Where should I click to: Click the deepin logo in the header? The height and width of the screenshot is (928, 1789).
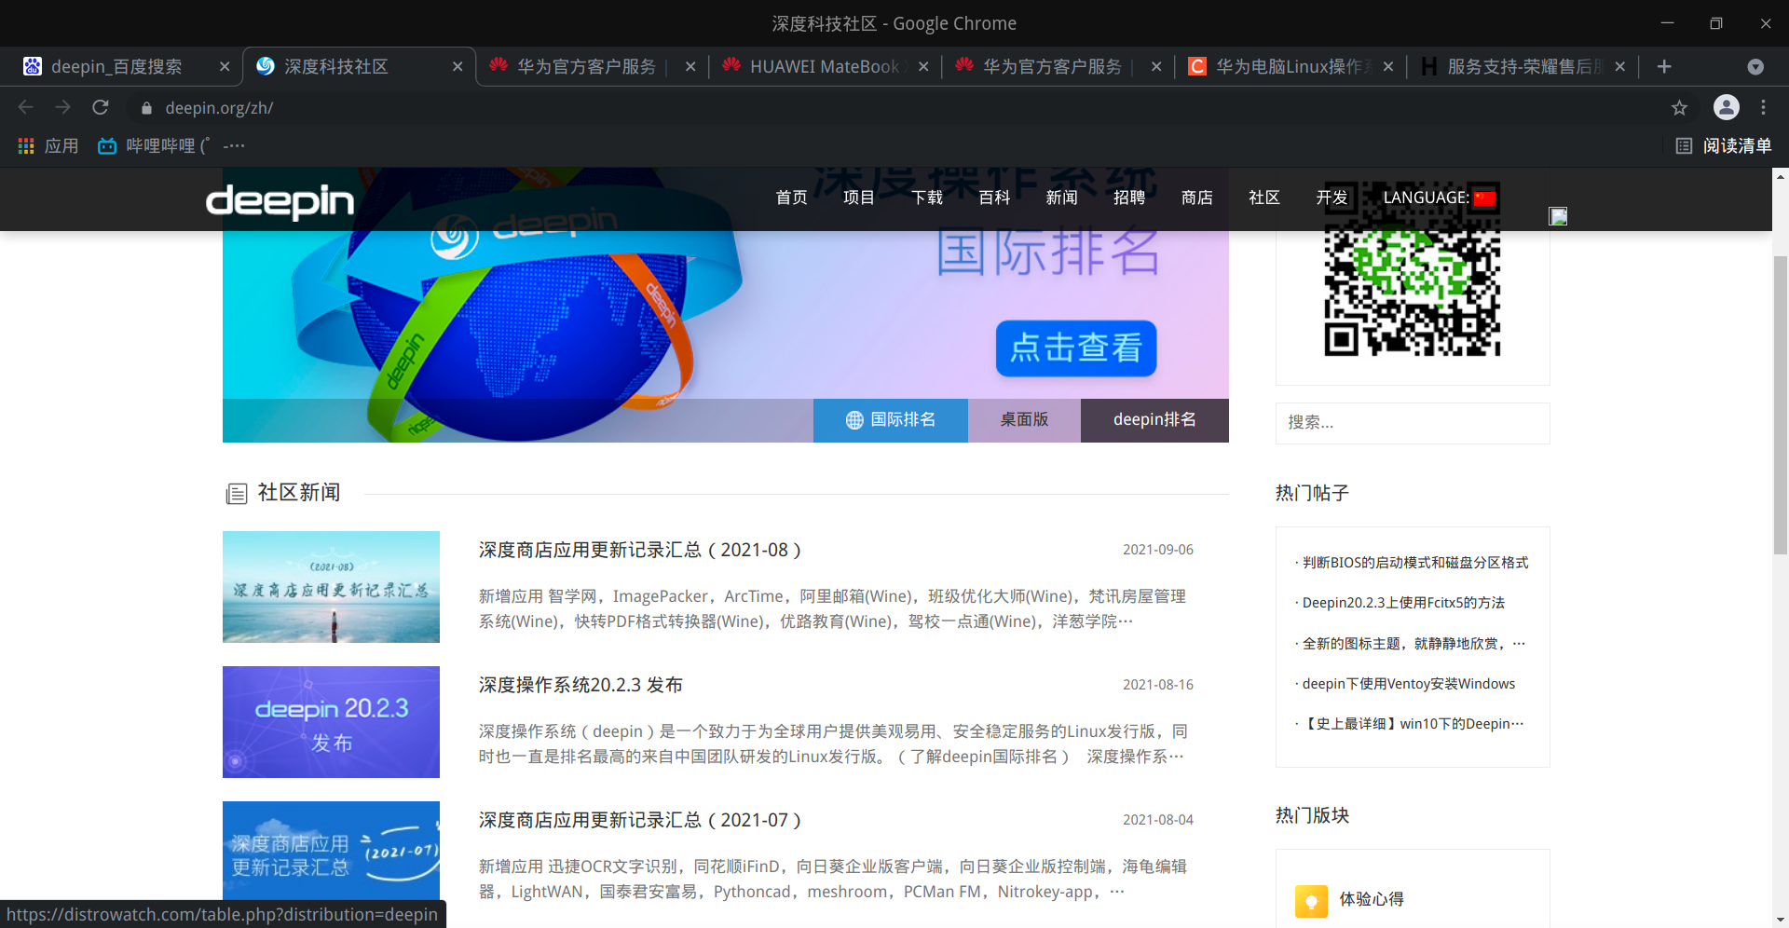(x=280, y=200)
